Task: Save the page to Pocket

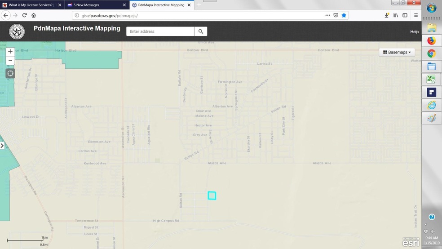Action: [x=336, y=15]
